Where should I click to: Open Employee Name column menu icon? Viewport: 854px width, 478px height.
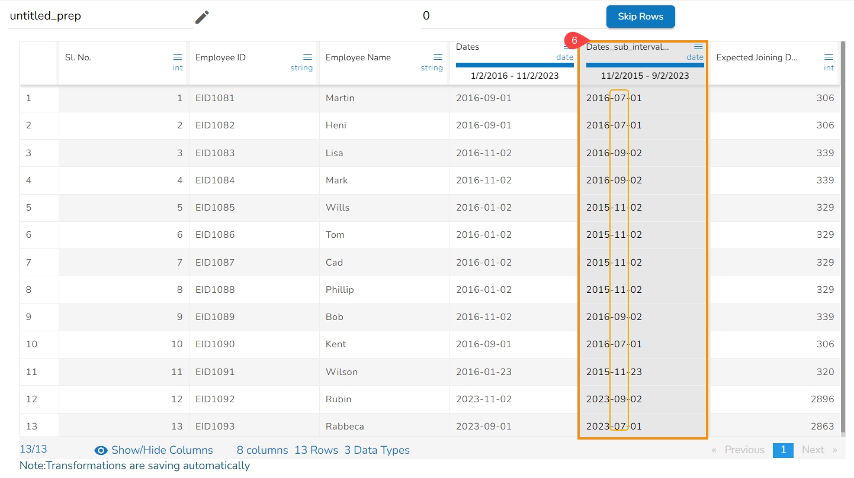pos(438,57)
